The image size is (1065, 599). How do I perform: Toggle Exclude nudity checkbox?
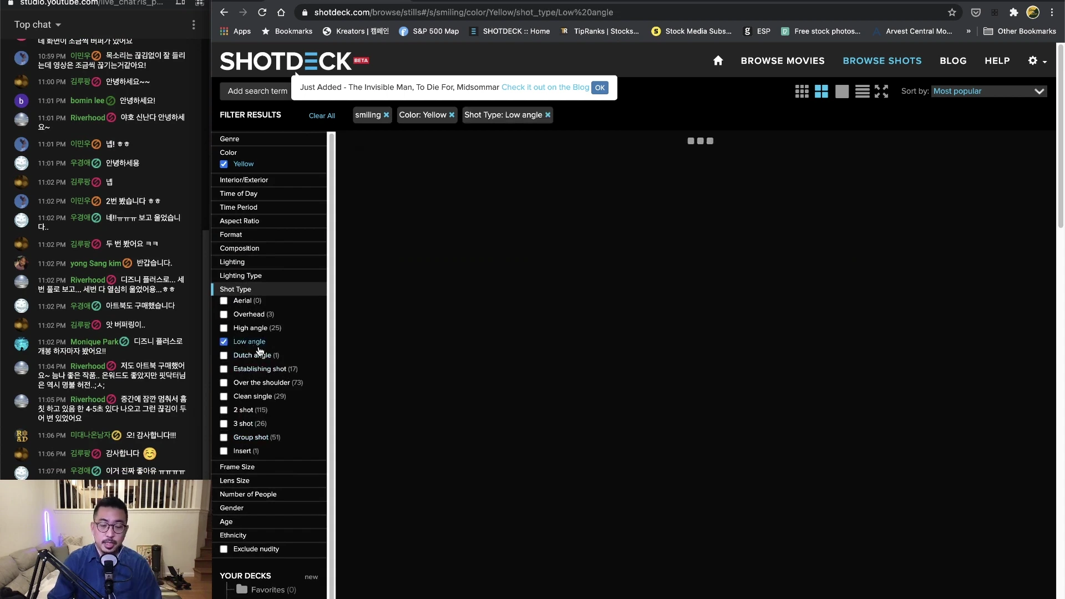pyautogui.click(x=224, y=549)
